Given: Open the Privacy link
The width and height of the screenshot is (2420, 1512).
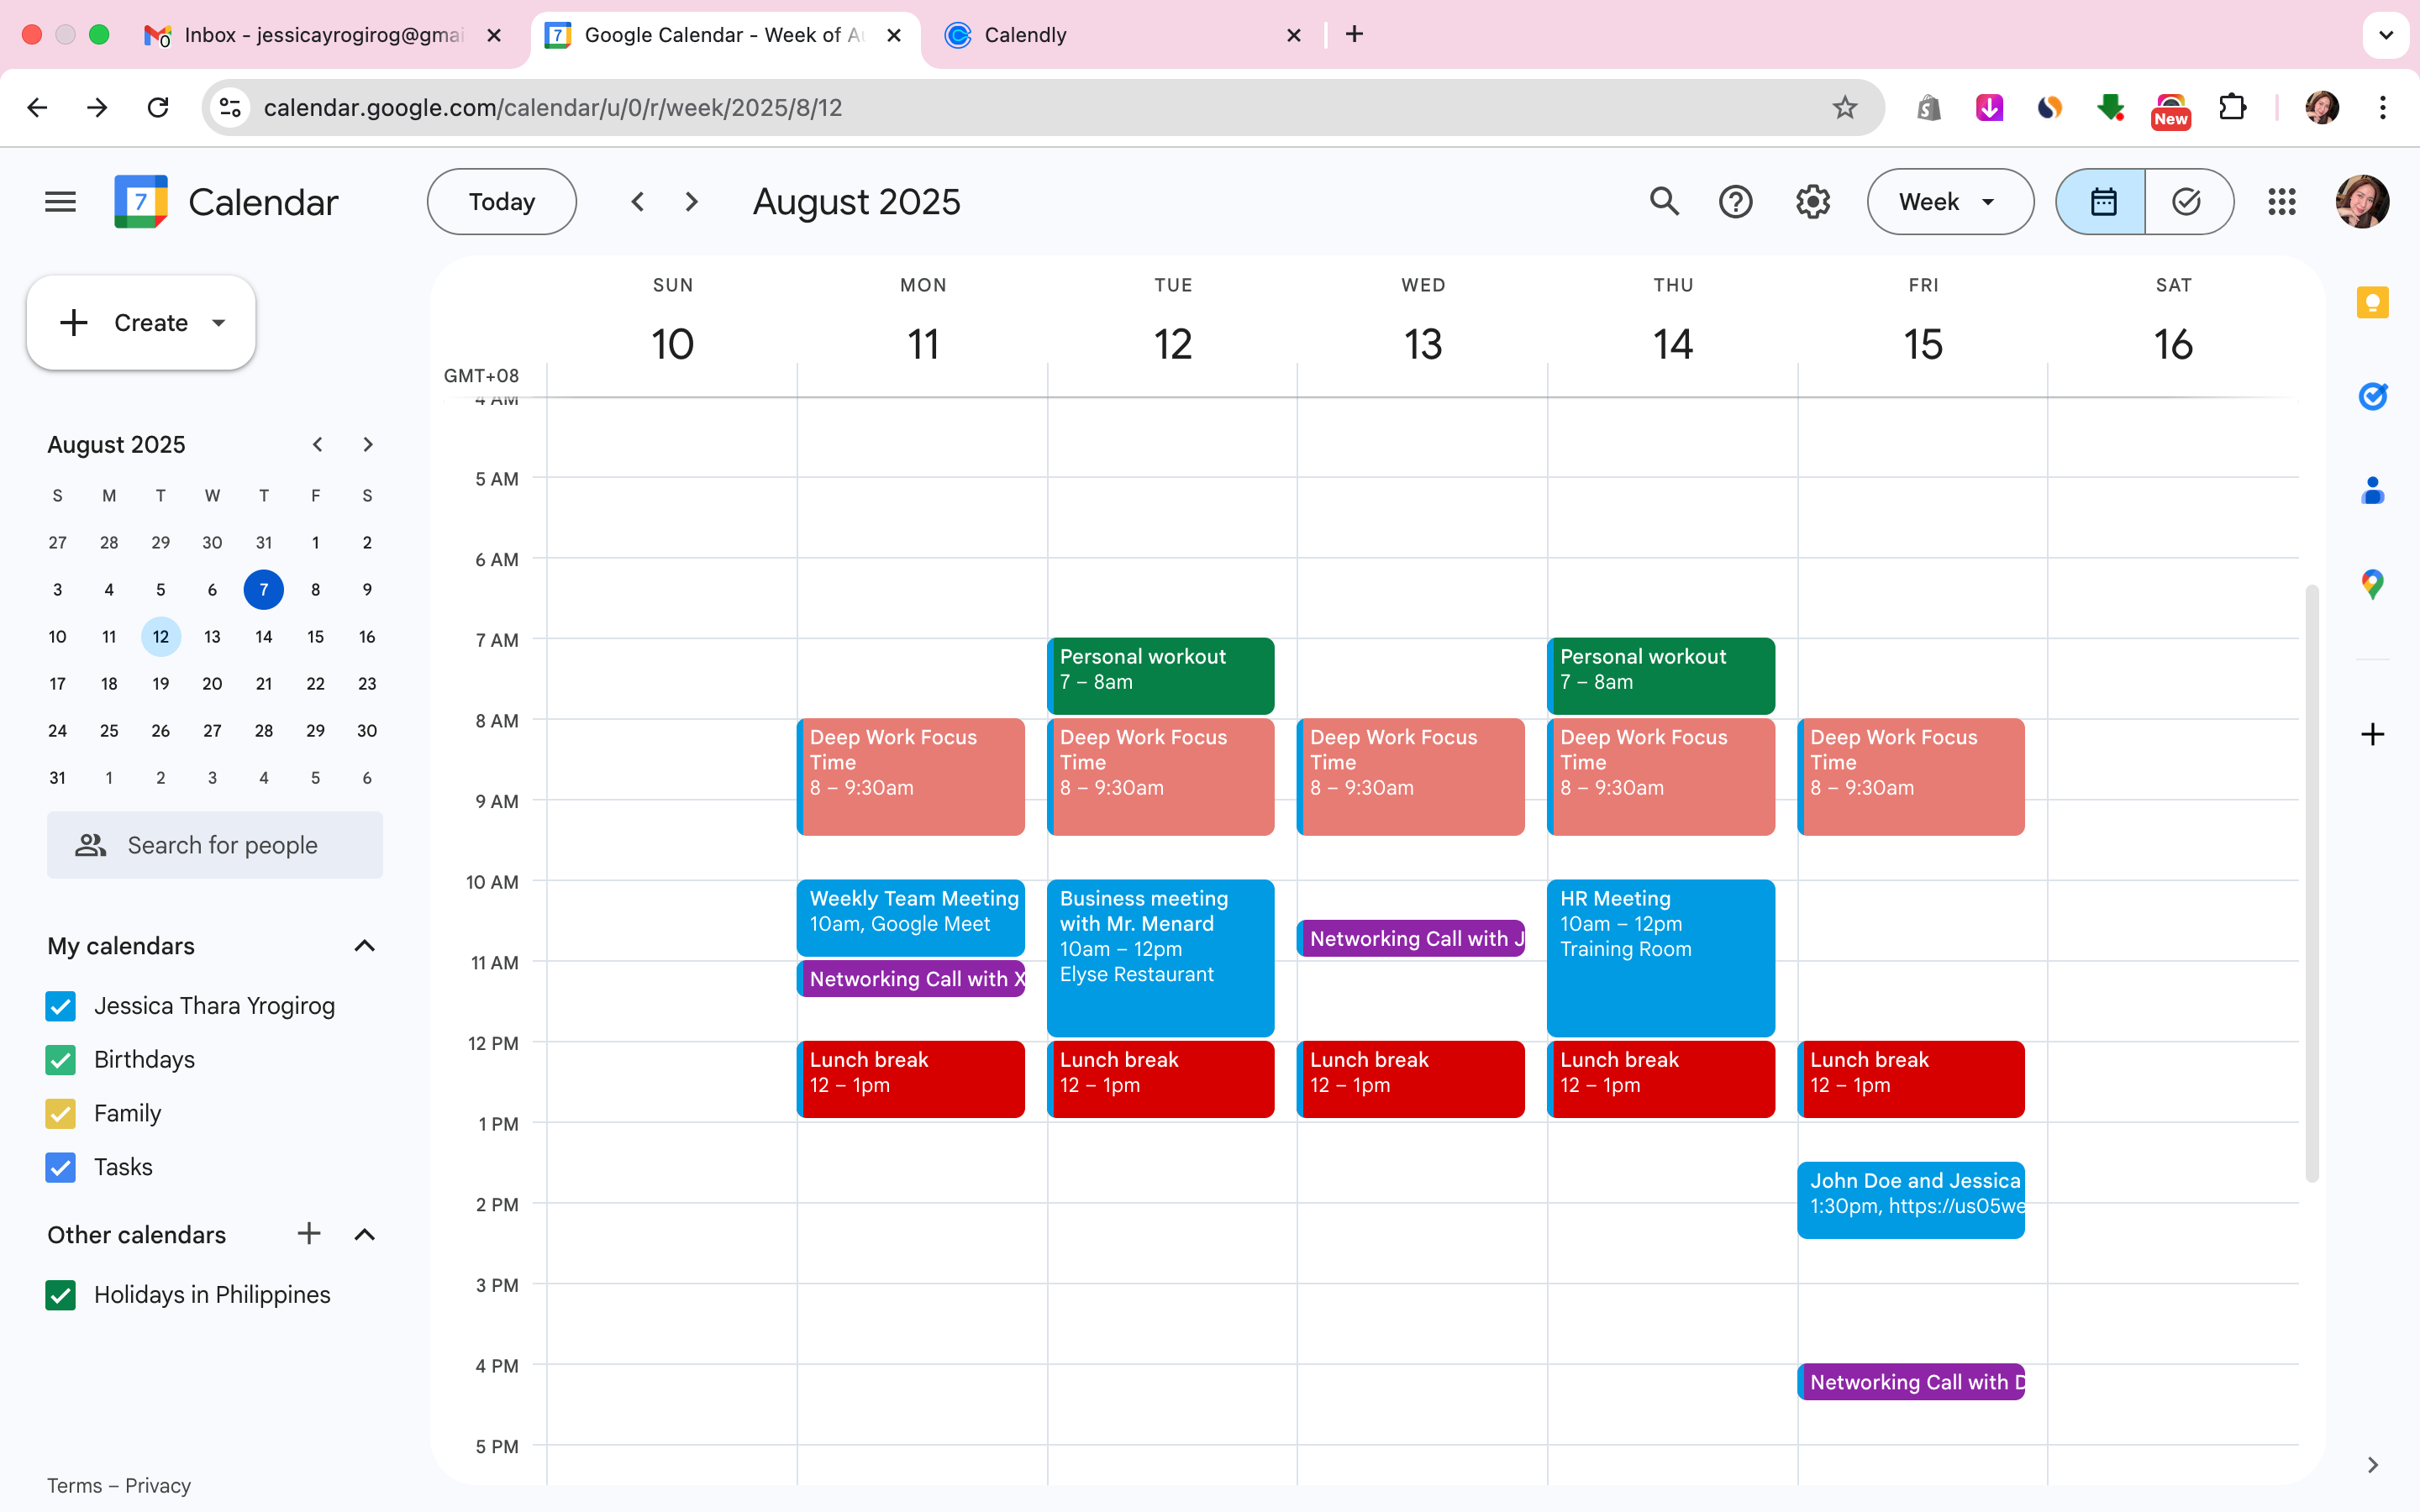Looking at the screenshot, I should [157, 1485].
